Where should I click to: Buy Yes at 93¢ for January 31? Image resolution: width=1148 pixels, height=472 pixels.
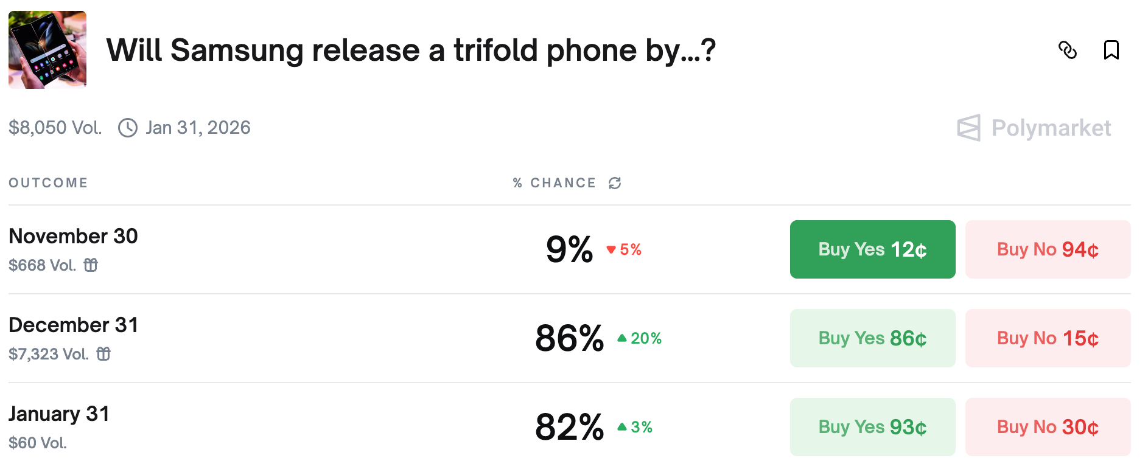click(872, 427)
